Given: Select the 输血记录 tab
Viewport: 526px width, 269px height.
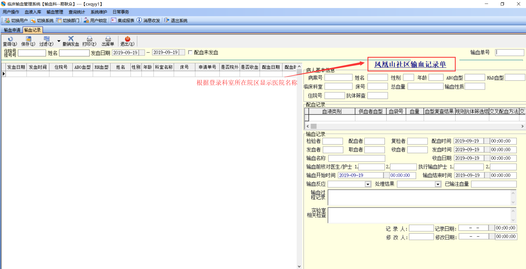Looking at the screenshot, I should tap(32, 30).
